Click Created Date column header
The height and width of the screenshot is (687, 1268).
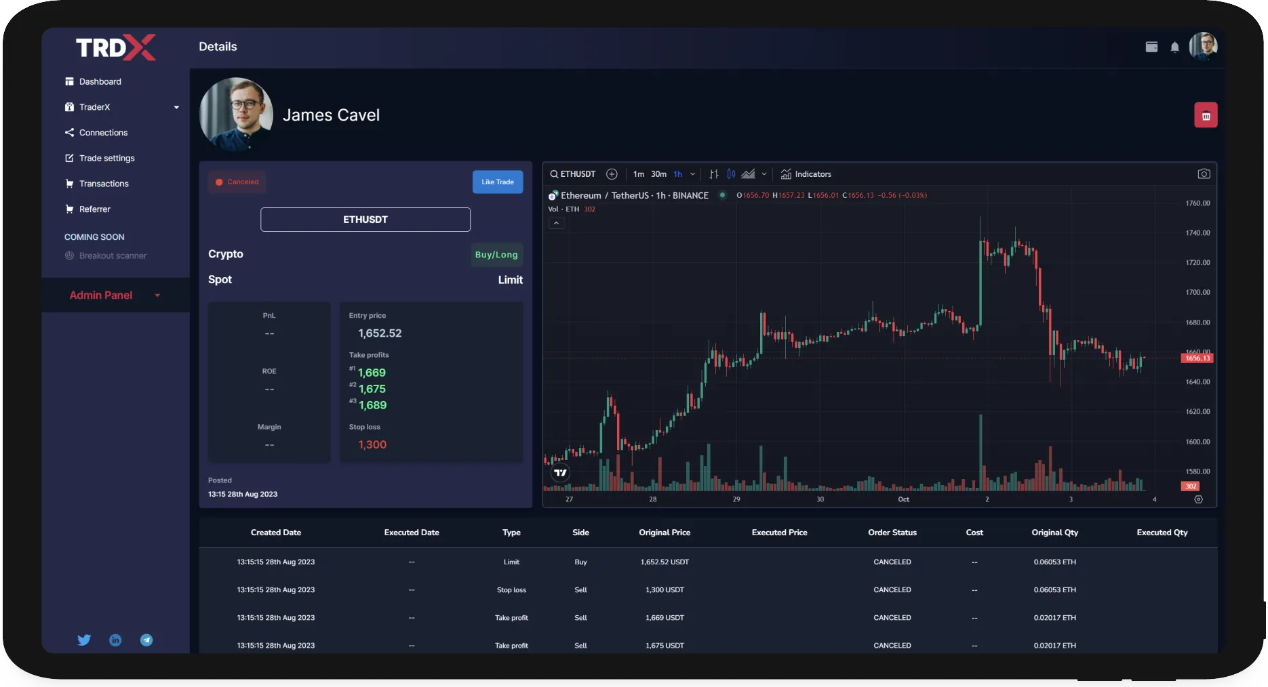[276, 533]
